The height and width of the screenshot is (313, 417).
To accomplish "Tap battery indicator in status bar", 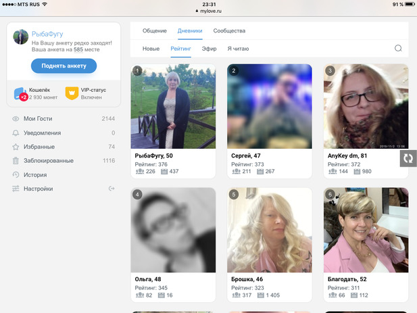I will (410, 4).
